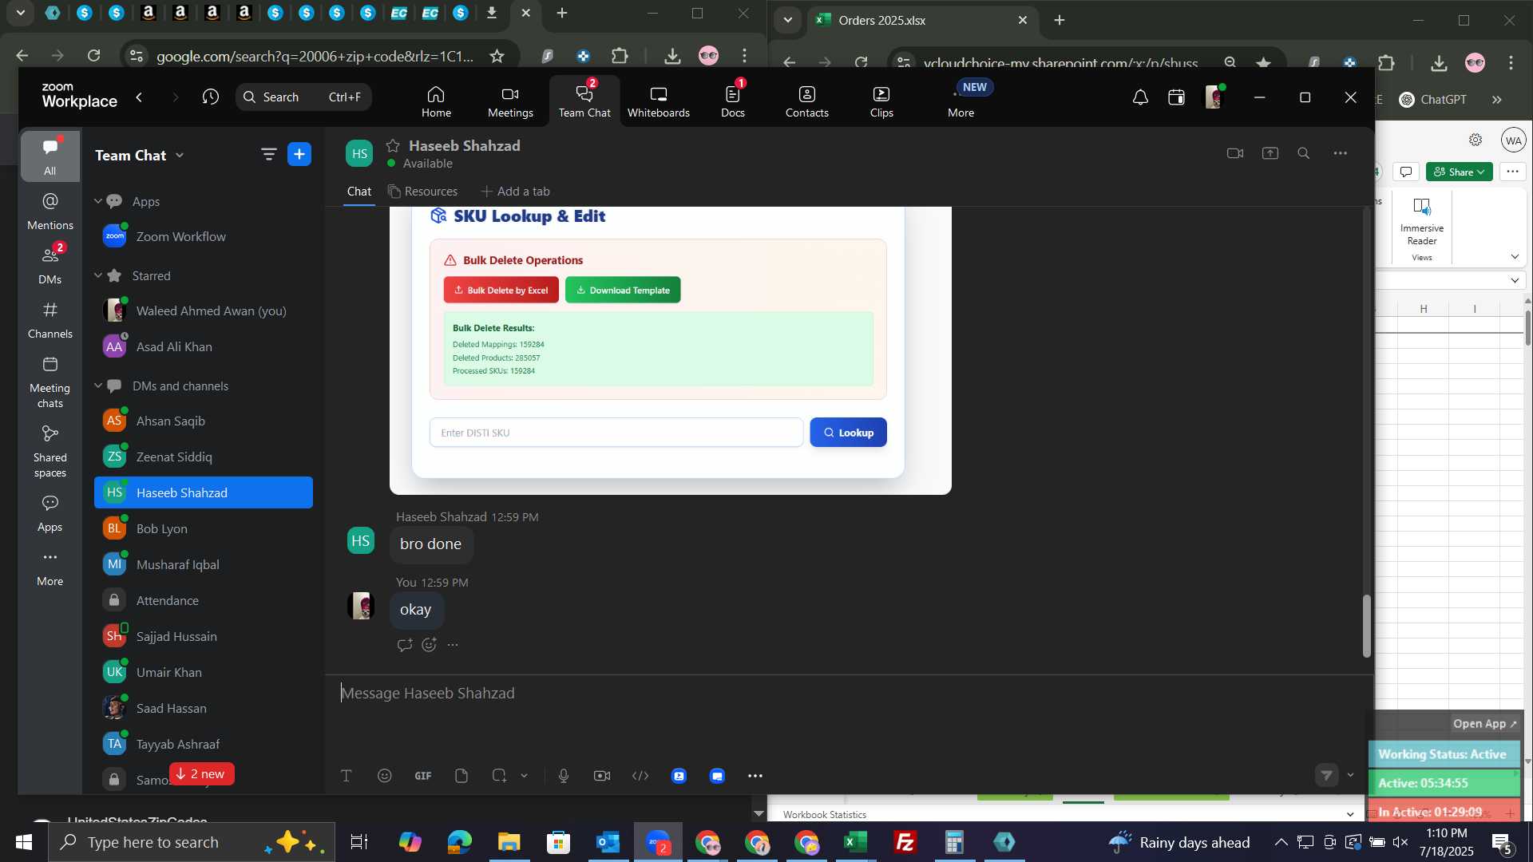Open Outlook from the taskbar

(608, 843)
